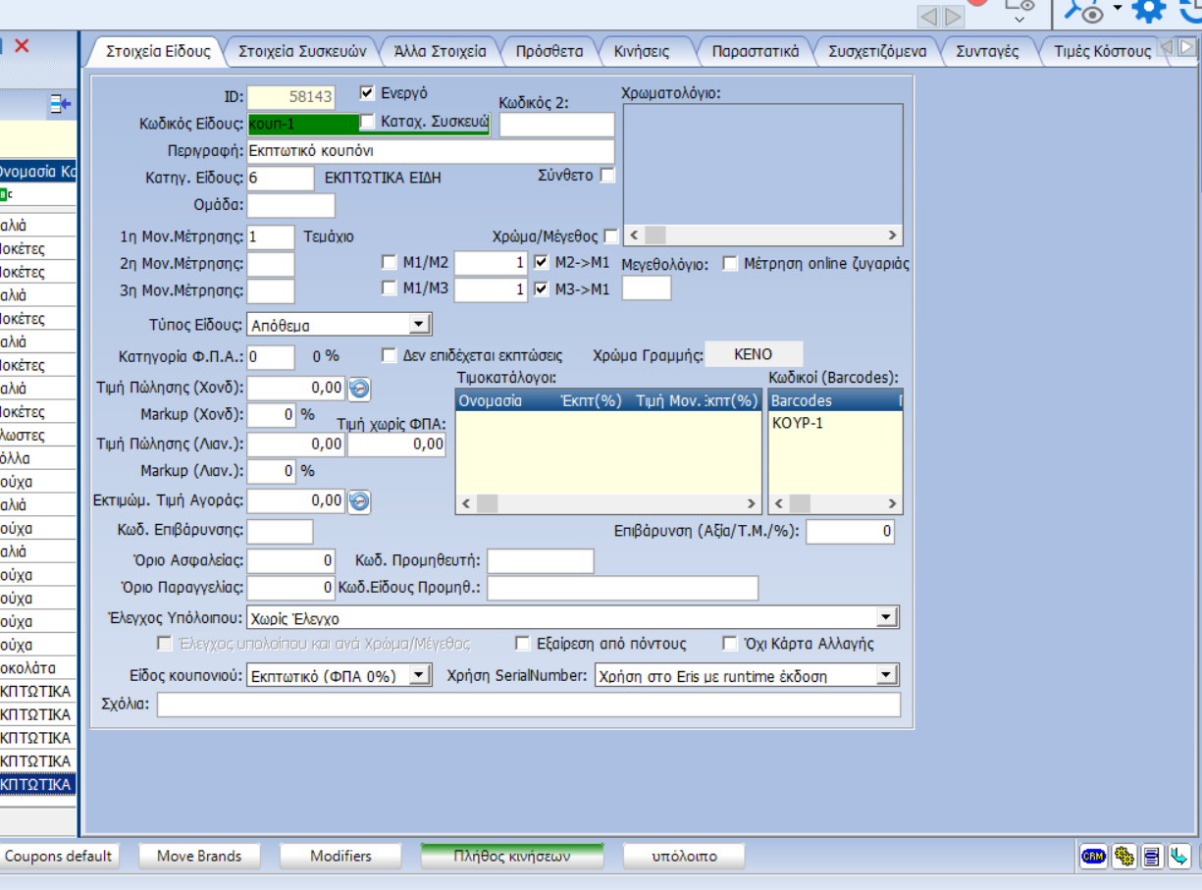Click the CRM icon in bottom bar
The height and width of the screenshot is (890, 1202).
pyautogui.click(x=1093, y=857)
